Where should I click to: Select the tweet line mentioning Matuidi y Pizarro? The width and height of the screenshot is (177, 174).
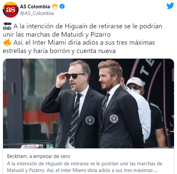pyautogui.click(x=57, y=34)
